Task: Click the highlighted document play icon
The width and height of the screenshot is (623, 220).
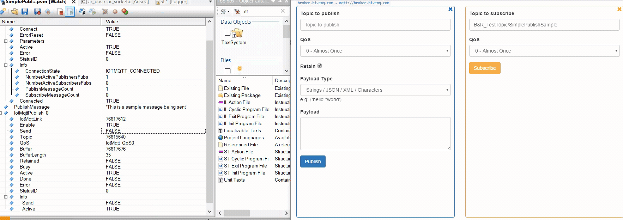Action: click(70, 12)
